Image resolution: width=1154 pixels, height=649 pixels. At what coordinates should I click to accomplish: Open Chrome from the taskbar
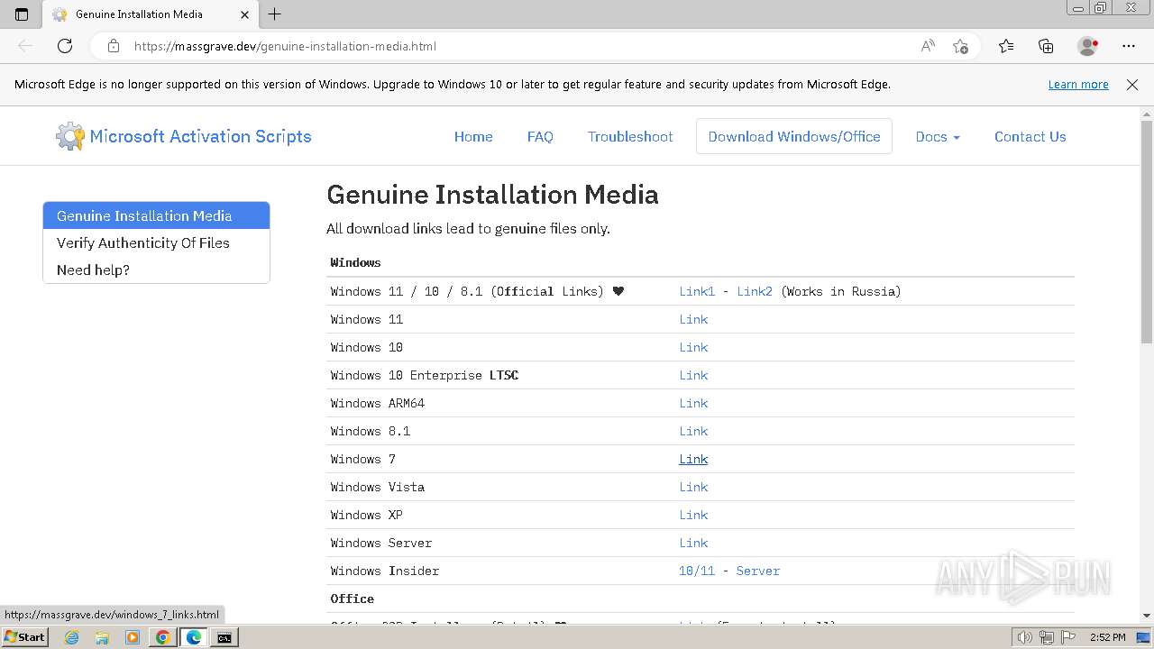pyautogui.click(x=163, y=637)
